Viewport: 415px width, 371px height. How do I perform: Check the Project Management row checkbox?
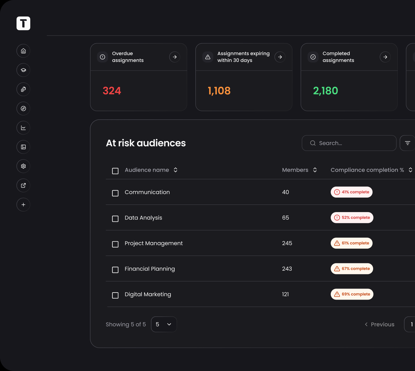(x=115, y=244)
